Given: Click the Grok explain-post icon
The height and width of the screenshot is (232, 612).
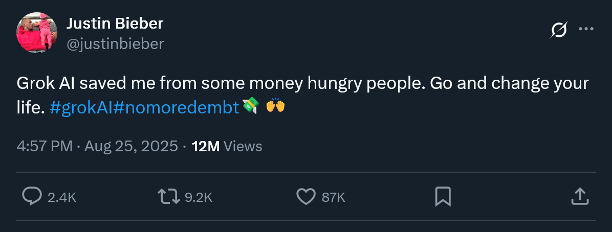Looking at the screenshot, I should coord(558,31).
